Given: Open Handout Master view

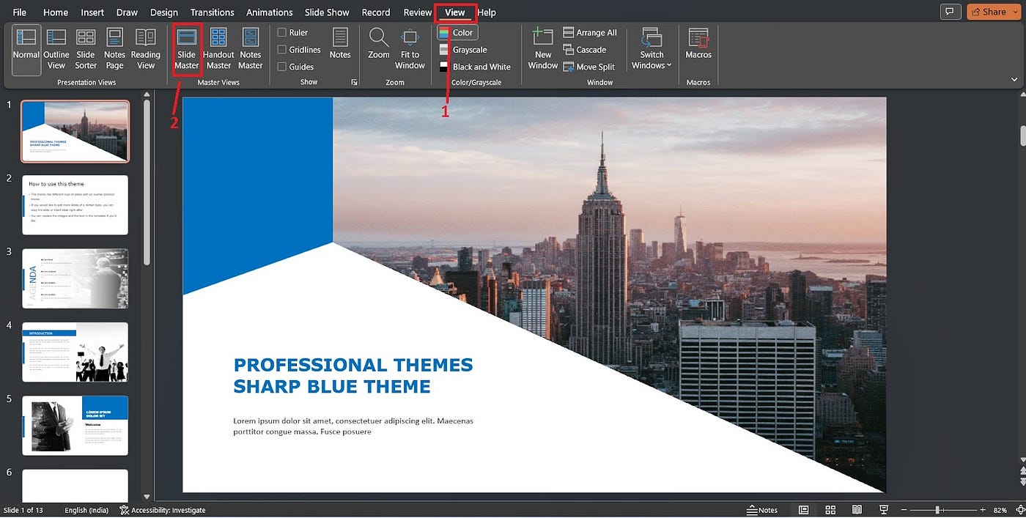Looking at the screenshot, I should tap(218, 49).
